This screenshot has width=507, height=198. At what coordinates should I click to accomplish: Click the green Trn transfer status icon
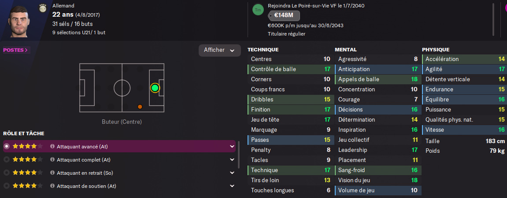258,10
